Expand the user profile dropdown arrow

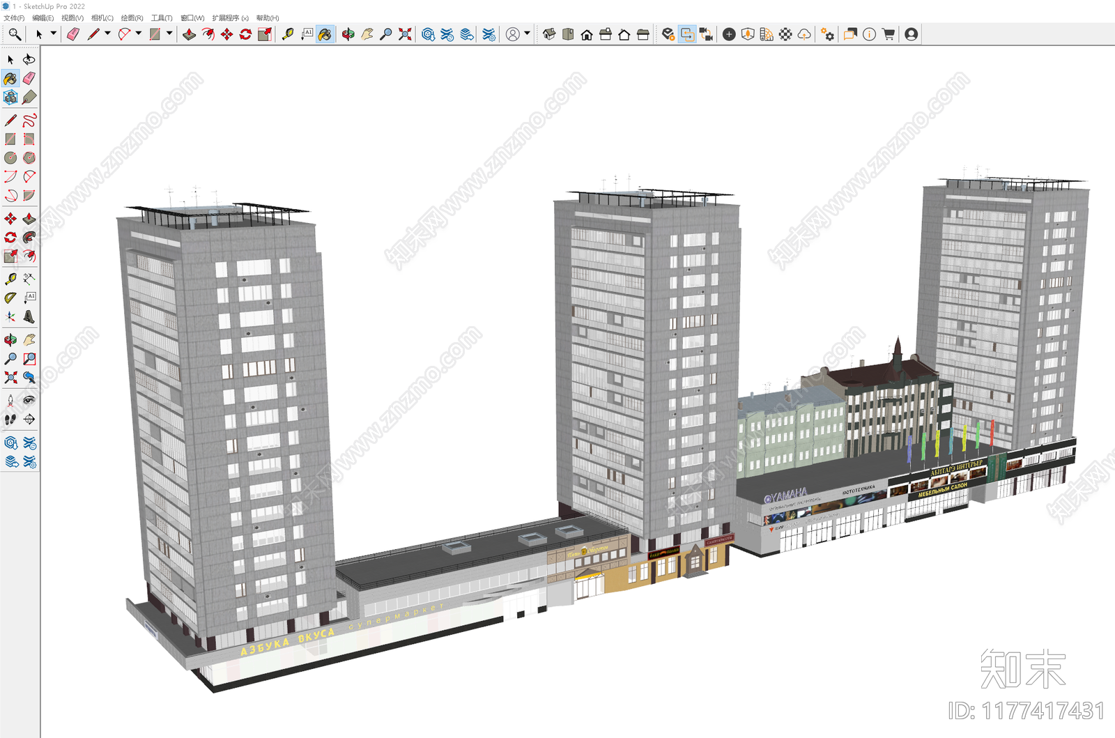[x=527, y=33]
